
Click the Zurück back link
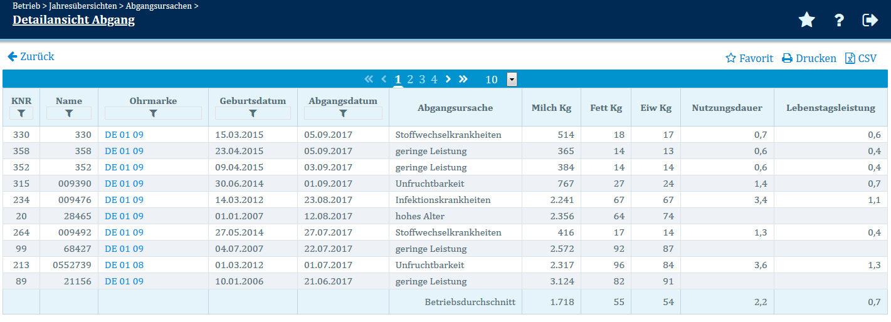tap(31, 57)
